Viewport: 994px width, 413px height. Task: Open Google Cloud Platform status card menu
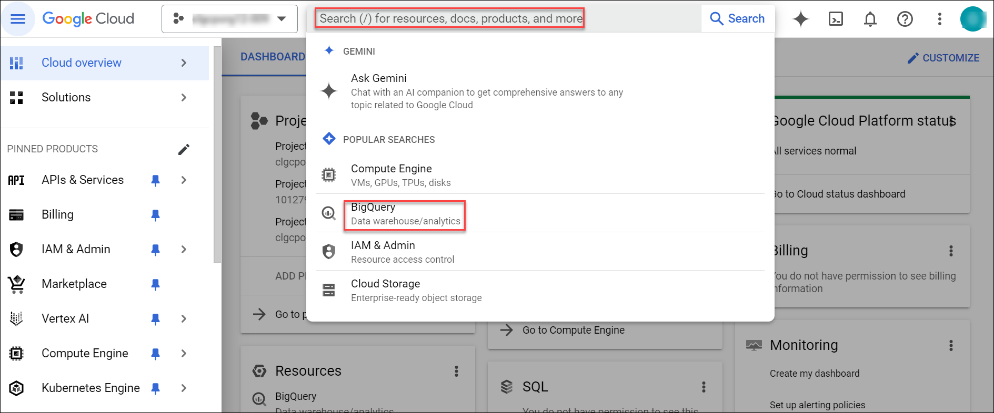tap(952, 121)
